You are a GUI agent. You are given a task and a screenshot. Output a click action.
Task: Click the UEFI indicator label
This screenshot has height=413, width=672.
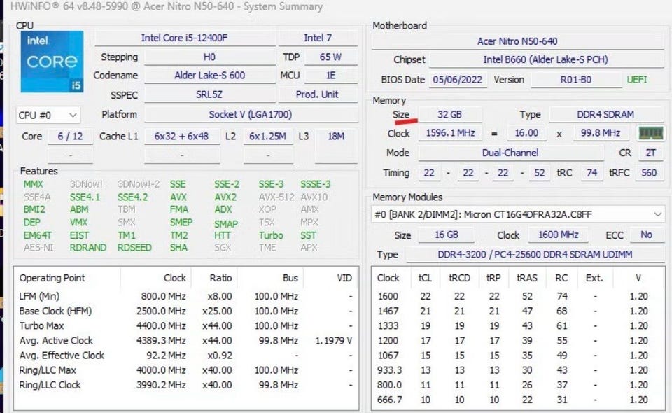click(x=637, y=80)
